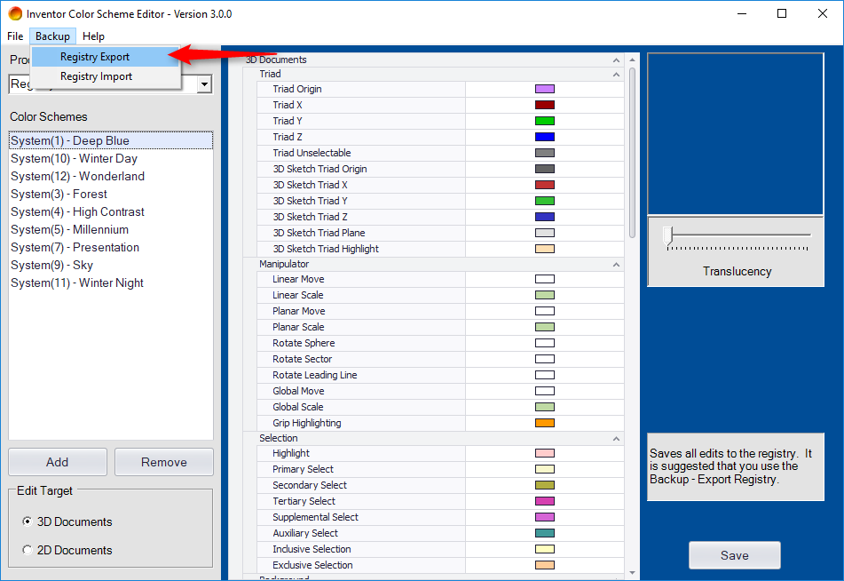Image resolution: width=844 pixels, height=581 pixels.
Task: Click the Triad Unselectable color swatch
Action: pyautogui.click(x=545, y=153)
